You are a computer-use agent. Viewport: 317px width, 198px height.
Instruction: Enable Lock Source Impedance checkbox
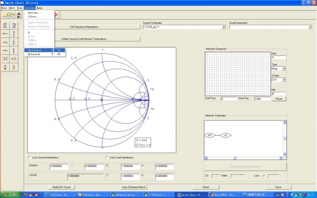point(30,157)
